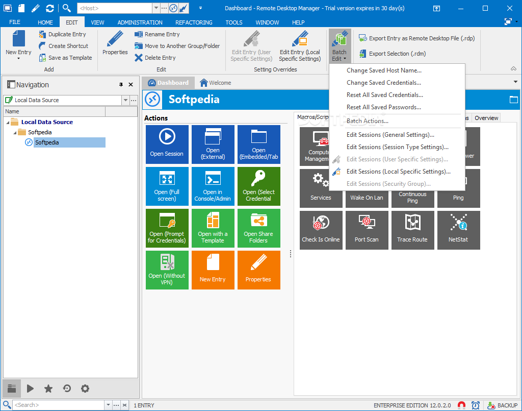Image resolution: width=522 pixels, height=411 pixels.
Task: Click the refresh icon in title bar
Action: pos(50,8)
